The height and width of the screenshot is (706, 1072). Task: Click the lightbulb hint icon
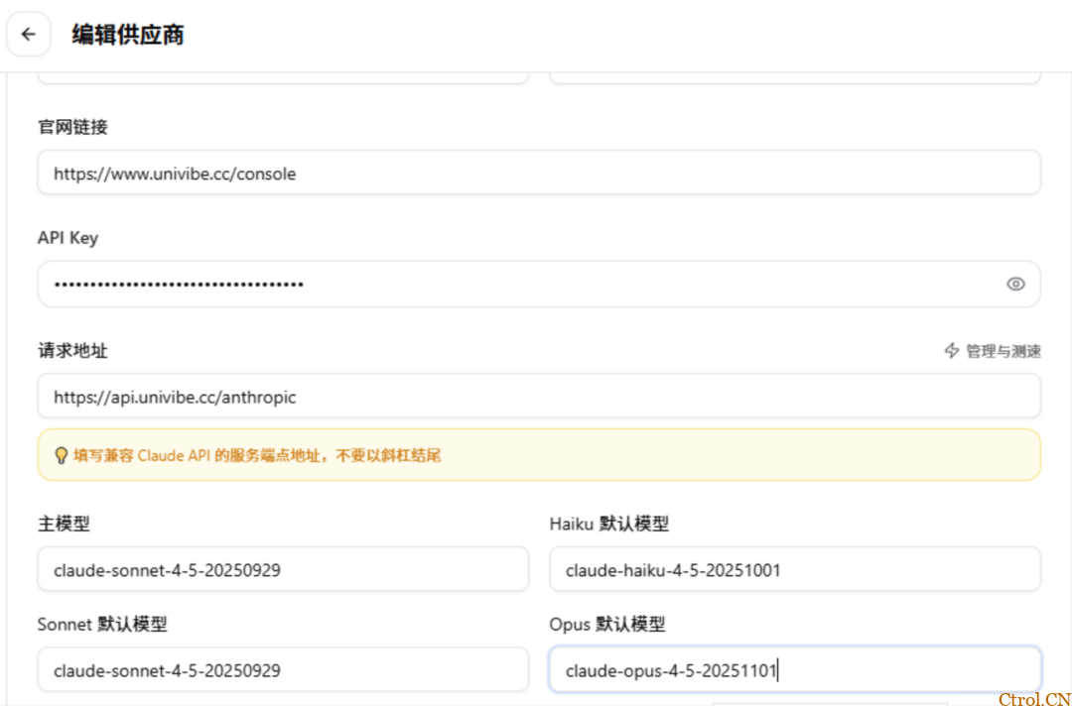click(61, 455)
